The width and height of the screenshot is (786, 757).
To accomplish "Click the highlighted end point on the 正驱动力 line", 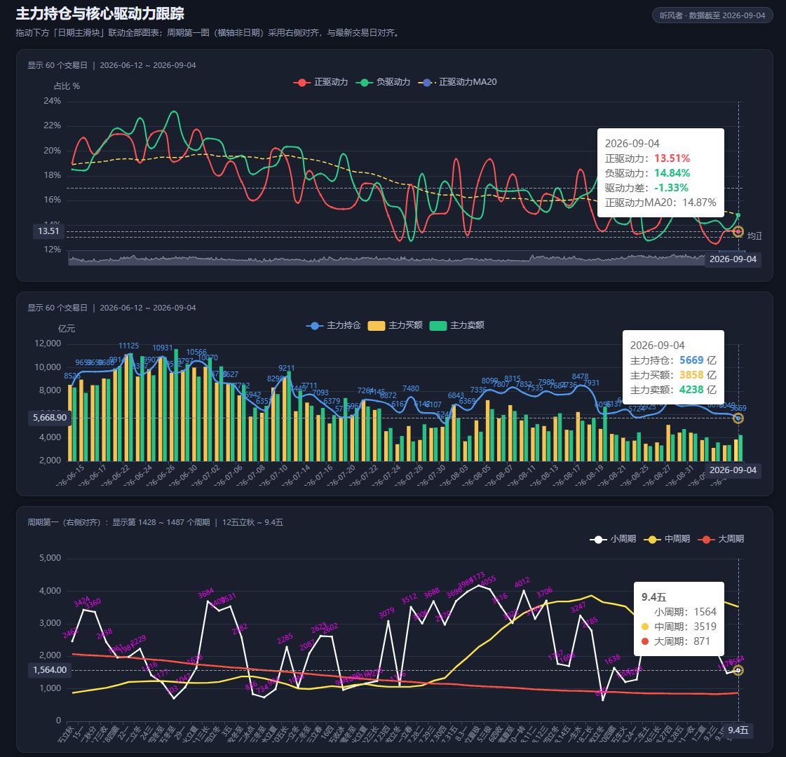I will click(x=738, y=231).
